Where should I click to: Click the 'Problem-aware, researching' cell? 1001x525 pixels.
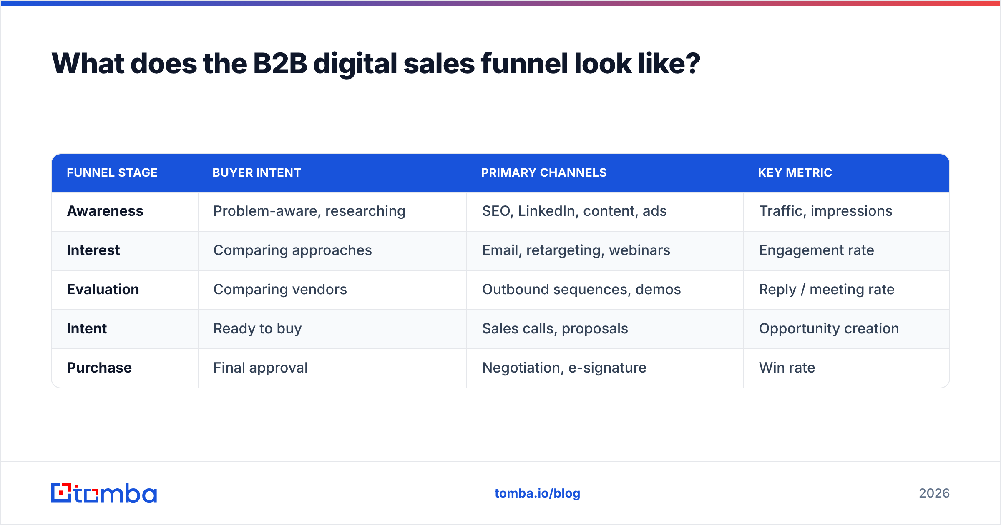pos(332,211)
